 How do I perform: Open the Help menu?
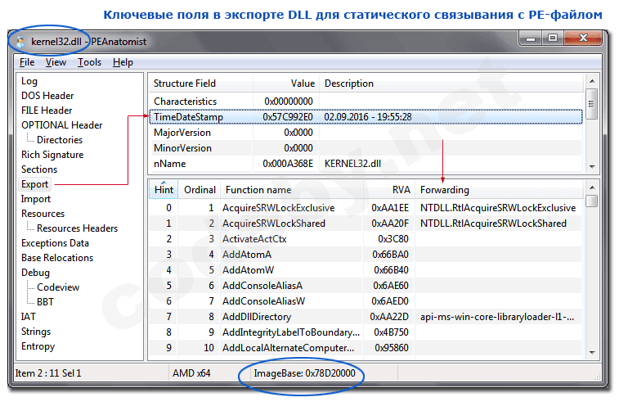point(123,62)
